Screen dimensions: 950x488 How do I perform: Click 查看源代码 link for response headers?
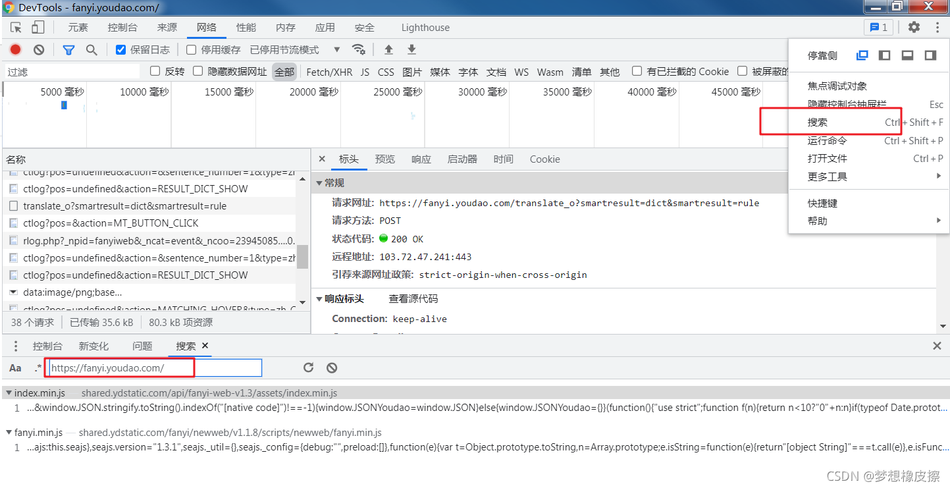pos(413,299)
